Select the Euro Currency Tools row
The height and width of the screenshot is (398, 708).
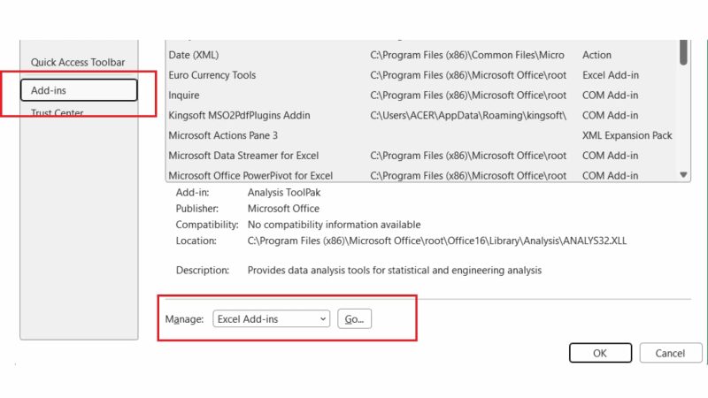pyautogui.click(x=423, y=75)
